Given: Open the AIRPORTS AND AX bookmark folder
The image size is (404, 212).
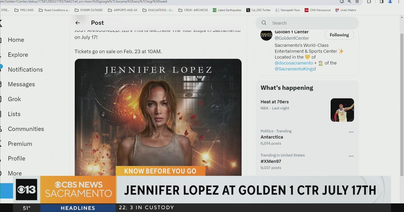Looking at the screenshot, I should click(123, 10).
